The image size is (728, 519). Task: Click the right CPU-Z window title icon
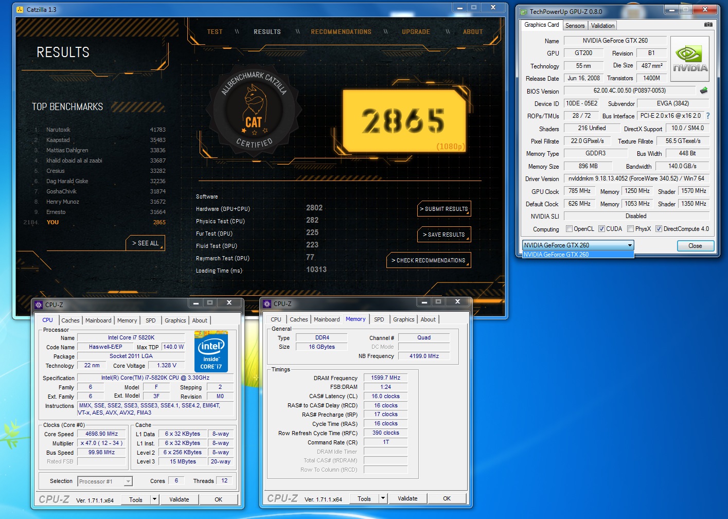(x=267, y=303)
